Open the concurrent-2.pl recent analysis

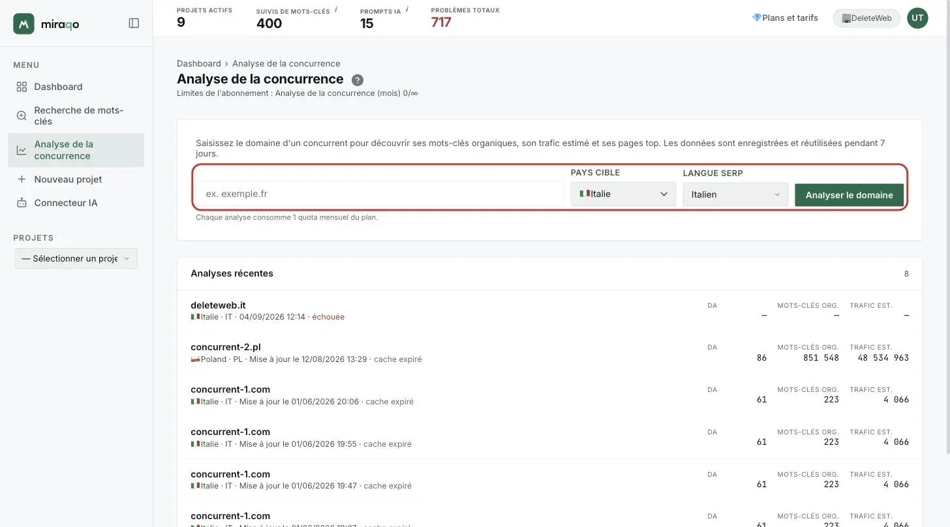point(549,353)
